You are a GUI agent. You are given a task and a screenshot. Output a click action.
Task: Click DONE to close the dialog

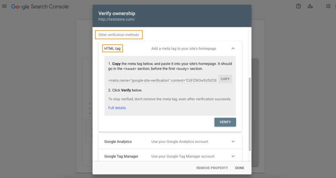[240, 168]
